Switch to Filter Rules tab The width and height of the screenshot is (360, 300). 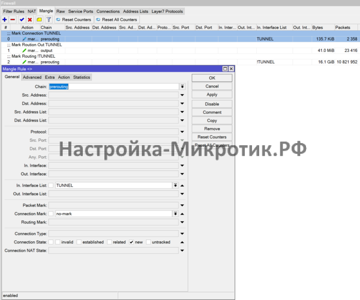(13, 11)
